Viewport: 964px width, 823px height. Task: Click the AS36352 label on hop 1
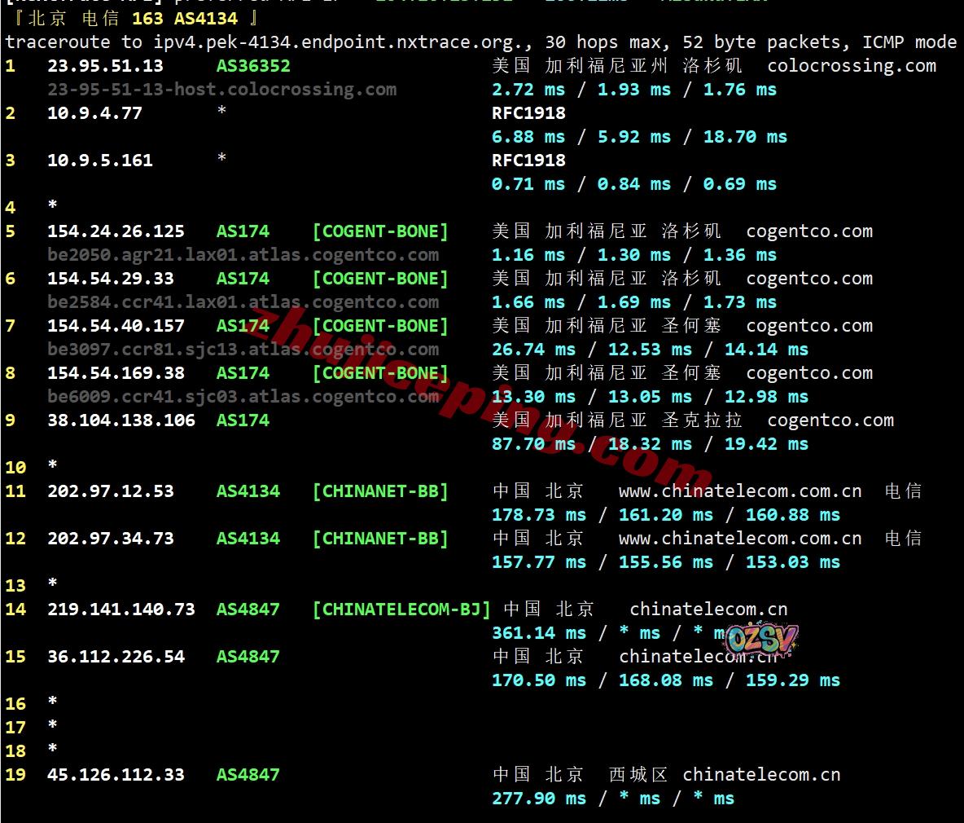click(253, 66)
